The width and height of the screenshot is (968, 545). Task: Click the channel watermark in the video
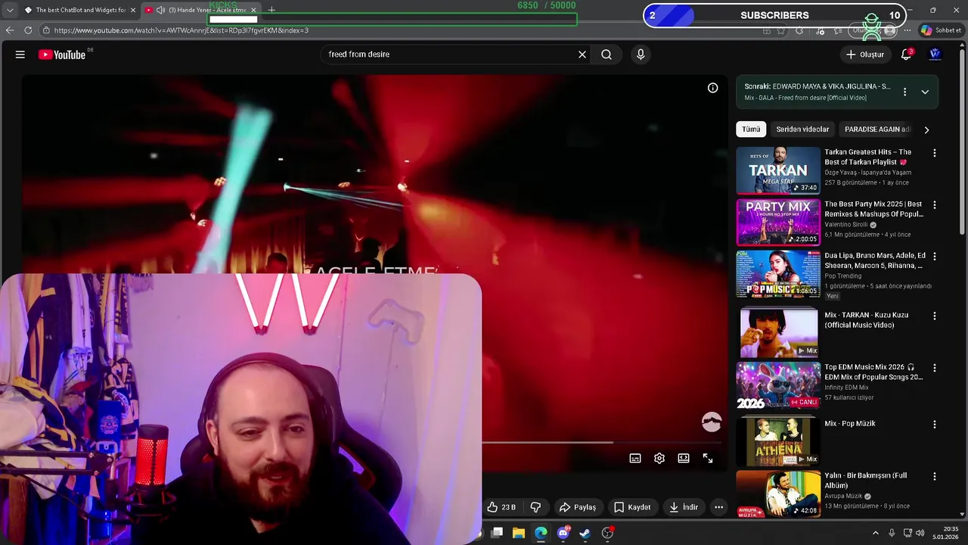tap(712, 422)
